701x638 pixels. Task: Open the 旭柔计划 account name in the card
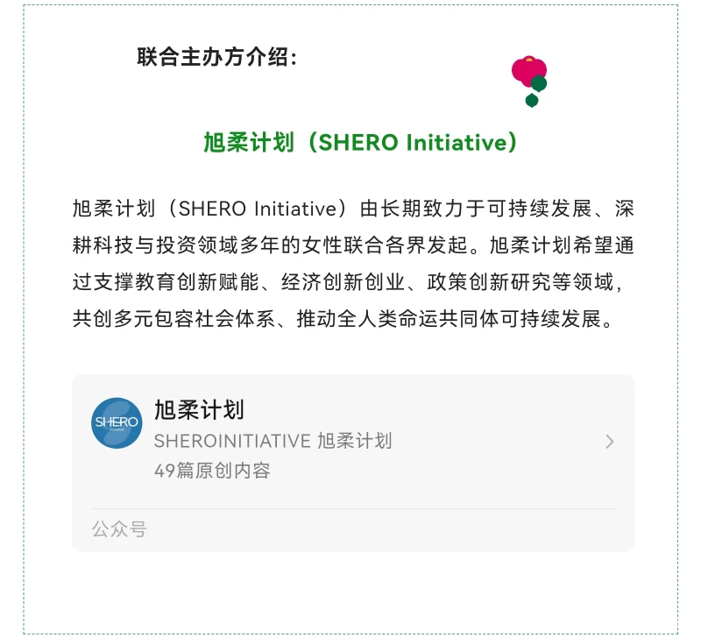pyautogui.click(x=199, y=410)
